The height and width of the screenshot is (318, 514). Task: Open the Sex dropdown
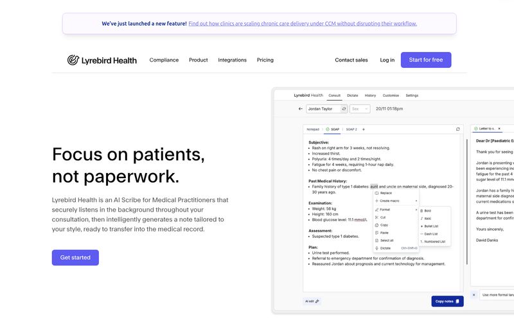click(x=360, y=108)
